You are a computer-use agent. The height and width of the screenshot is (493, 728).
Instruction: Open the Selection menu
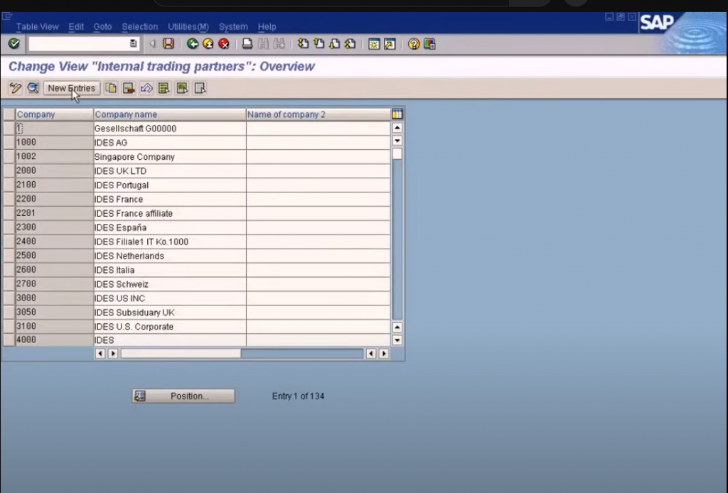(140, 27)
